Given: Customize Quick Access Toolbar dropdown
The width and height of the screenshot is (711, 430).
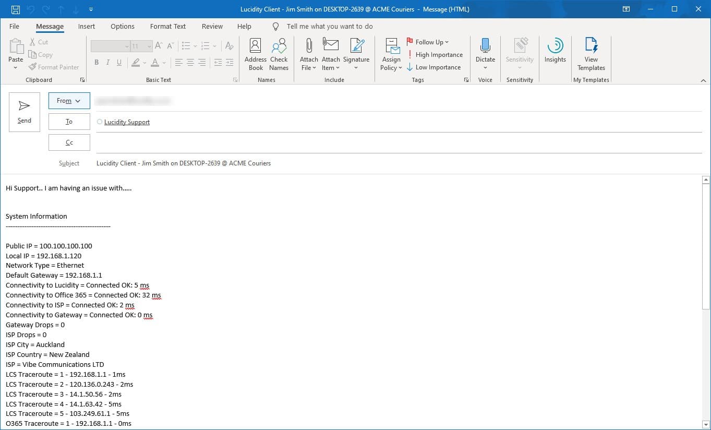Looking at the screenshot, I should (91, 9).
